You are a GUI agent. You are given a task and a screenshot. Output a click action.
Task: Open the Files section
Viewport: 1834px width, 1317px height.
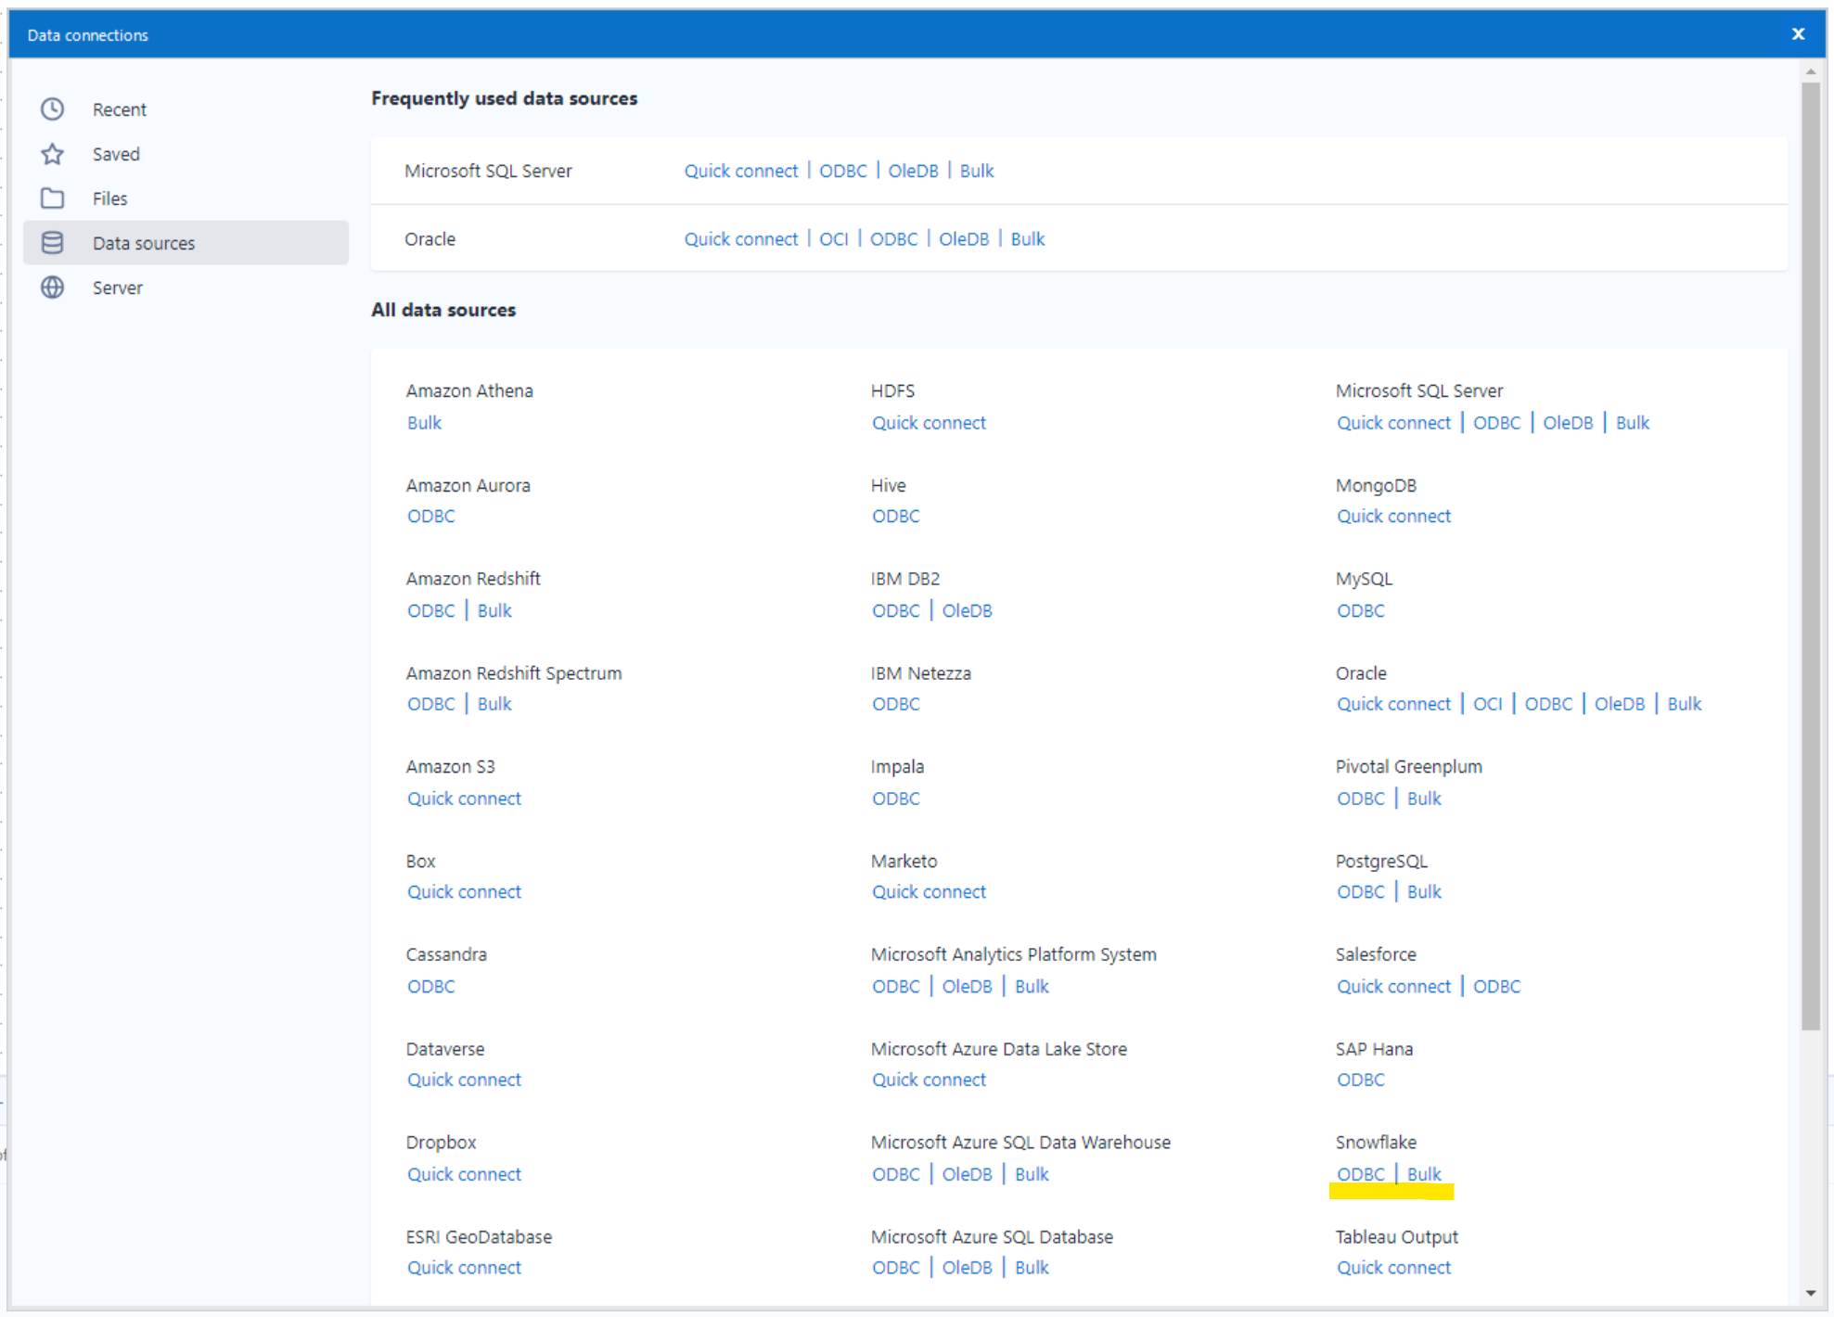pyautogui.click(x=186, y=198)
